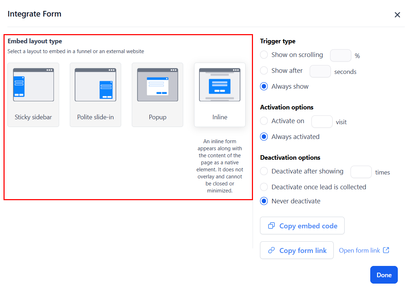408x292 pixels.
Task: Select the Inline layout card
Action: tap(220, 95)
